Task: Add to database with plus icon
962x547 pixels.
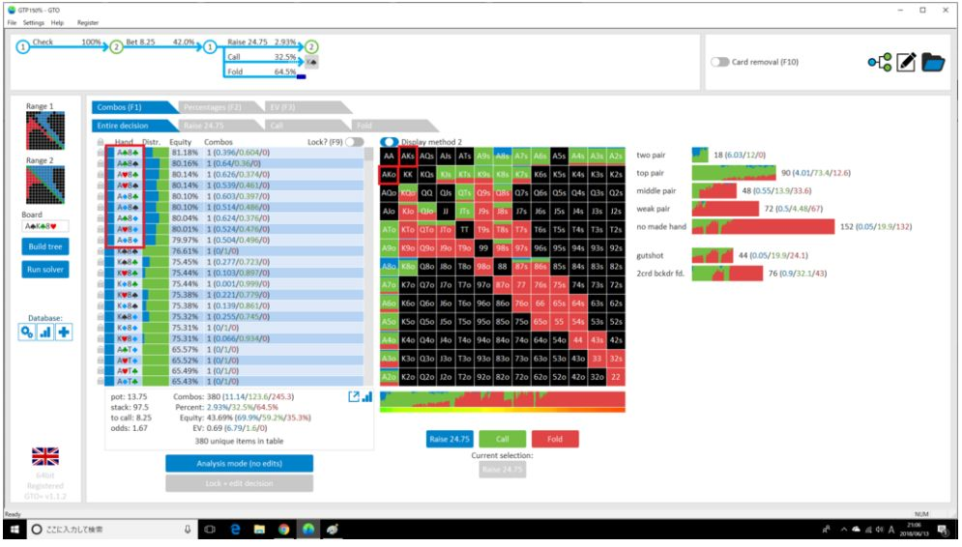Action: coord(64,332)
